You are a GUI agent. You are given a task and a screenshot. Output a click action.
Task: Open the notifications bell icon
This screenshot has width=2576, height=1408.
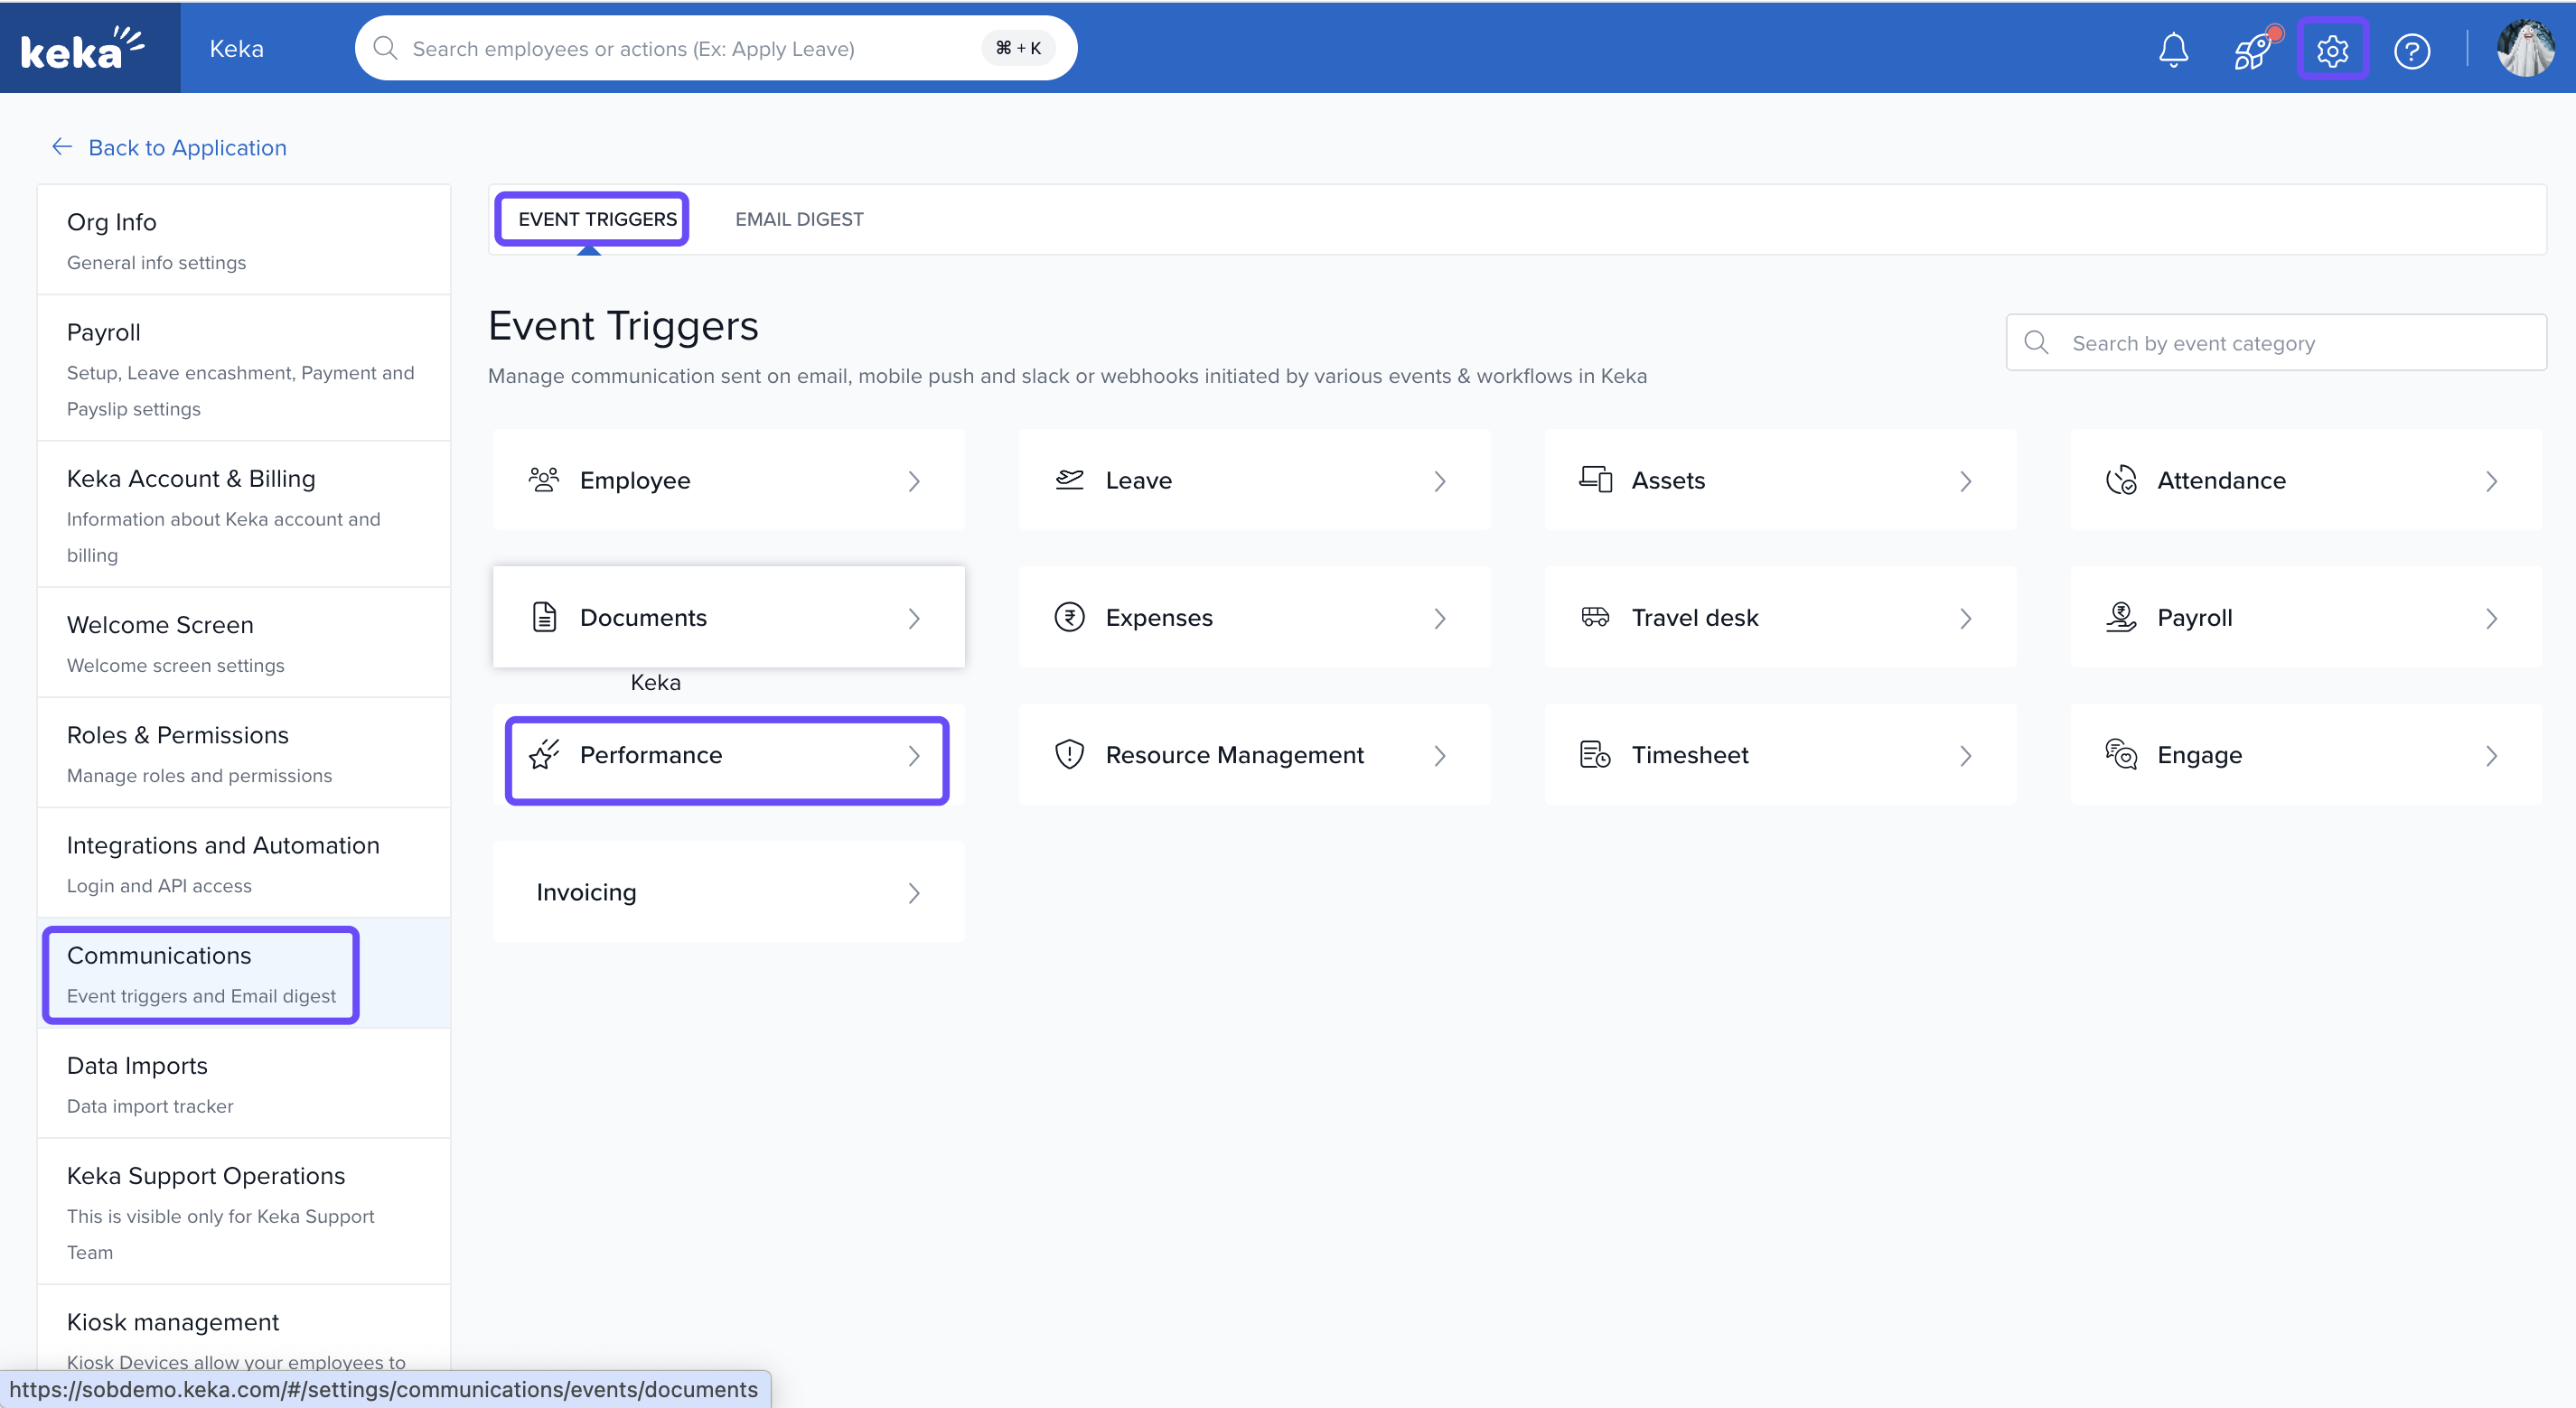(x=2173, y=49)
